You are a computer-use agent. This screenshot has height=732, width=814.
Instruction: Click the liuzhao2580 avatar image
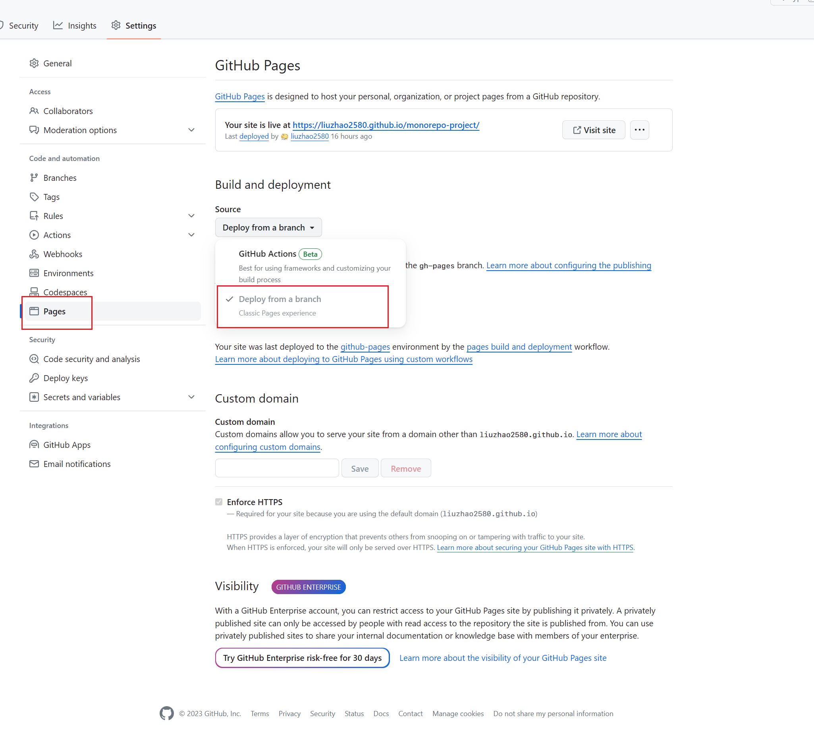[x=284, y=137]
